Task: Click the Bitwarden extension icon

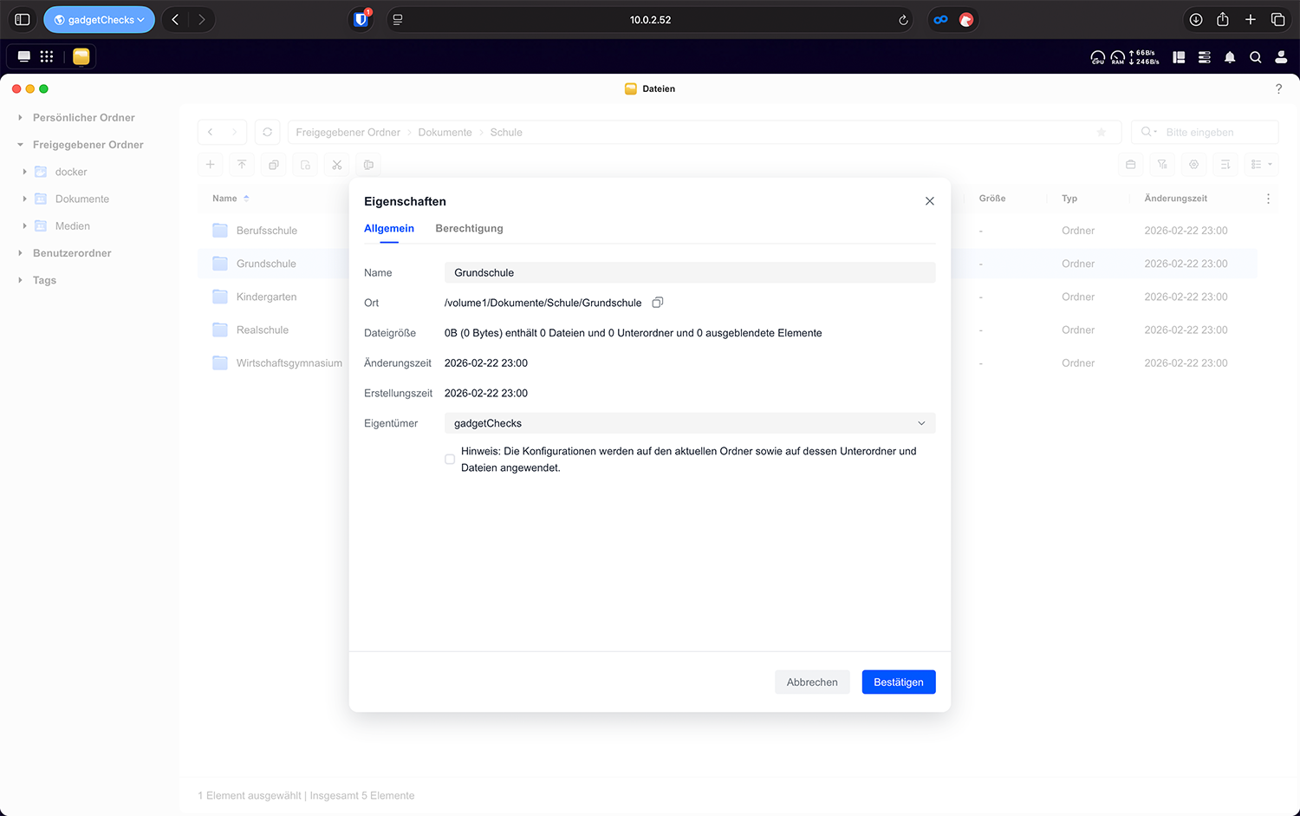Action: 361,19
